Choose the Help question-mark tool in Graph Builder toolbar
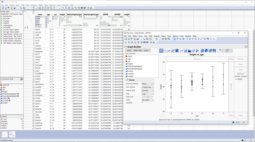Screen dimensions: 255x142 (x=178, y=39)
